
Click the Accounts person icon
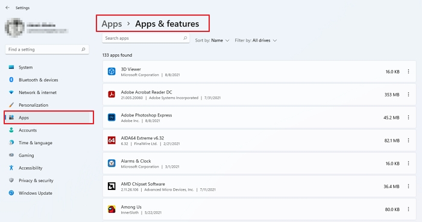(11, 130)
